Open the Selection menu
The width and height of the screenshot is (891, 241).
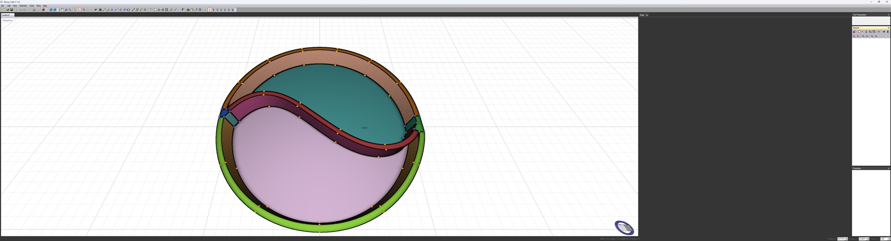(x=23, y=6)
